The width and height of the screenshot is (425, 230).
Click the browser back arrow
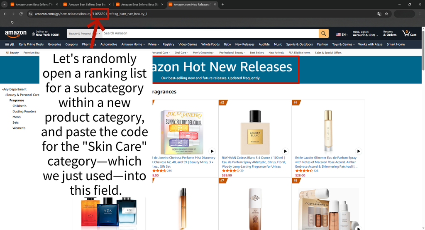click(x=5, y=14)
